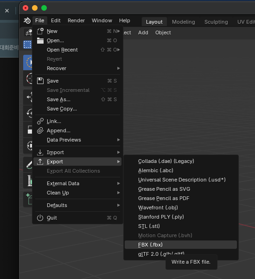Click the Open folder icon

tap(40, 40)
